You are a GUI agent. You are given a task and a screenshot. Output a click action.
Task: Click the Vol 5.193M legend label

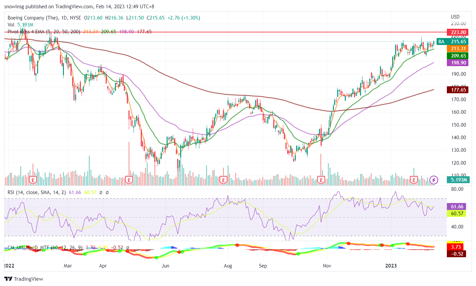[21, 25]
